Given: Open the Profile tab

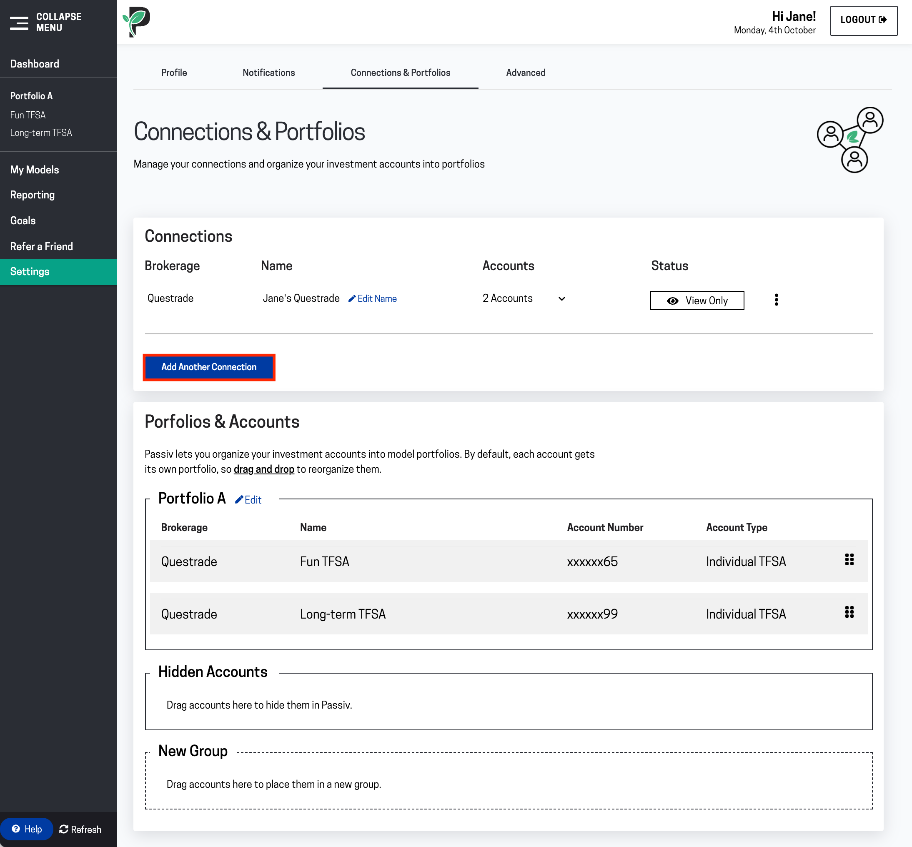Looking at the screenshot, I should [174, 73].
